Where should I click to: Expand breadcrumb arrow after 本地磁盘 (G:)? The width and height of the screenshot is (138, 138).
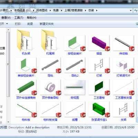33,10
